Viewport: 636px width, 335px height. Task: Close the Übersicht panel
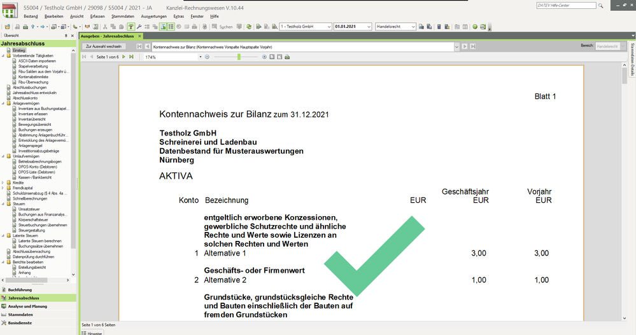tap(73, 36)
